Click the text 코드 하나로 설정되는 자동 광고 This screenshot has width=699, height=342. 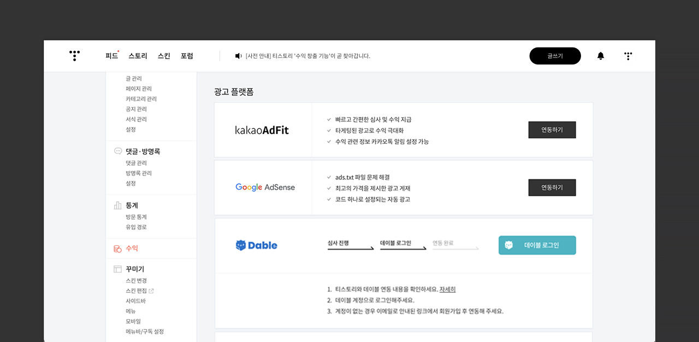click(372, 199)
